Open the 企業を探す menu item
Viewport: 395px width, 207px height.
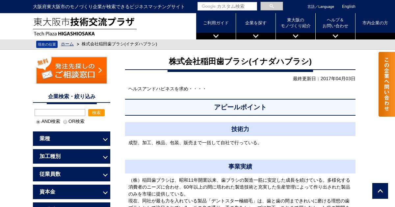(256, 23)
